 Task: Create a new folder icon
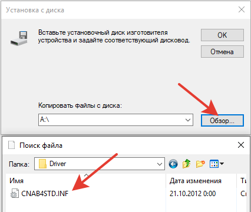tap(200, 164)
